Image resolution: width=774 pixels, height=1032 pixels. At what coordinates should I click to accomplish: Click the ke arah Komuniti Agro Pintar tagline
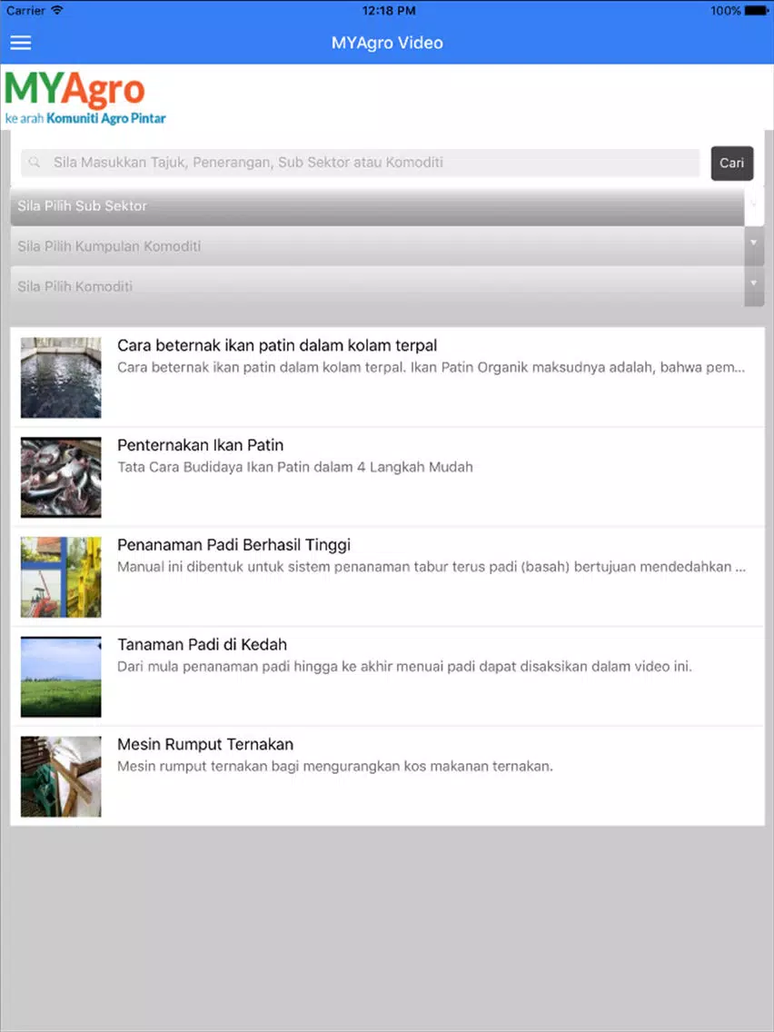tap(85, 119)
